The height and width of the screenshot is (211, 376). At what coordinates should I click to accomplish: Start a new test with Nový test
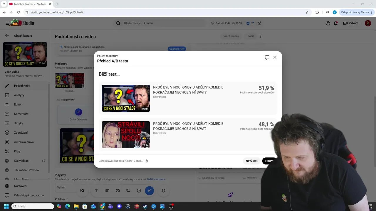pos(251,161)
